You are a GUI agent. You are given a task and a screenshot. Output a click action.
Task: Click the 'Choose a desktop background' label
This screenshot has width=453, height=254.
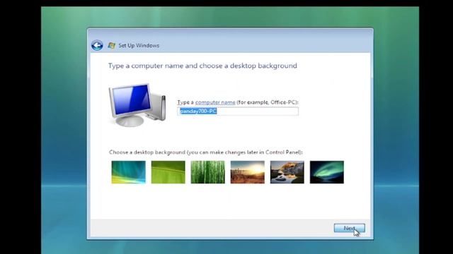(206, 152)
